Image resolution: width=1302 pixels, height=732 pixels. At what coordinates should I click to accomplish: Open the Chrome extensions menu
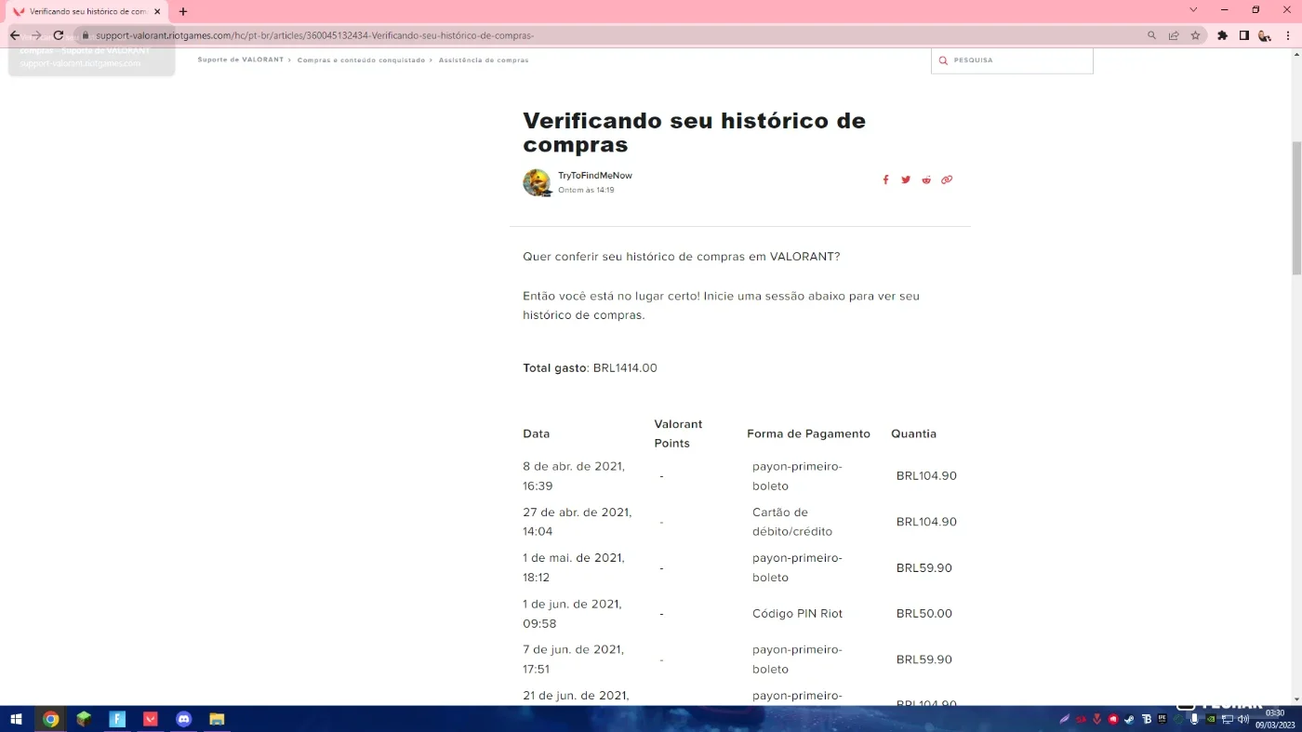coord(1222,35)
